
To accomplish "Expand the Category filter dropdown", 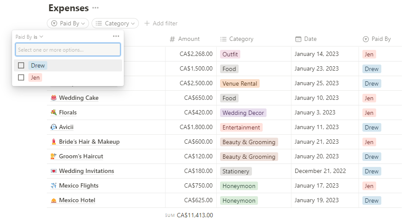I will click(115, 23).
